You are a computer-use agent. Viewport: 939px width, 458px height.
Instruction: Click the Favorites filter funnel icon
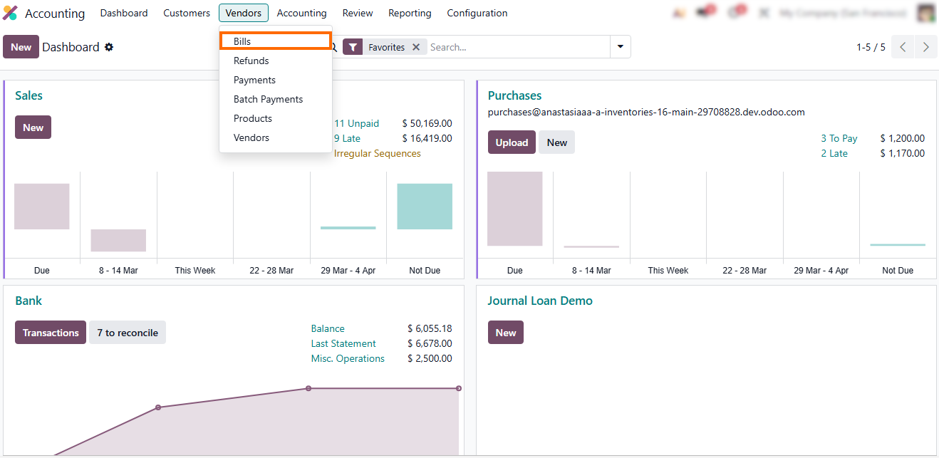click(353, 47)
